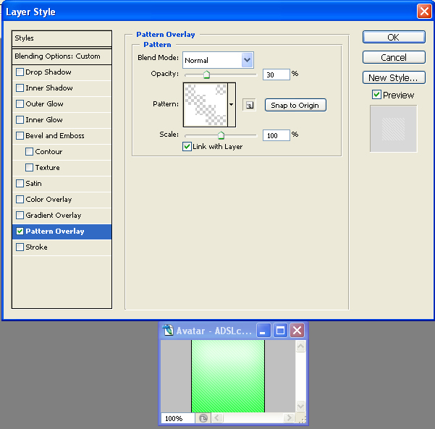435x429 pixels.
Task: Click the Cancel button
Action: [x=394, y=57]
